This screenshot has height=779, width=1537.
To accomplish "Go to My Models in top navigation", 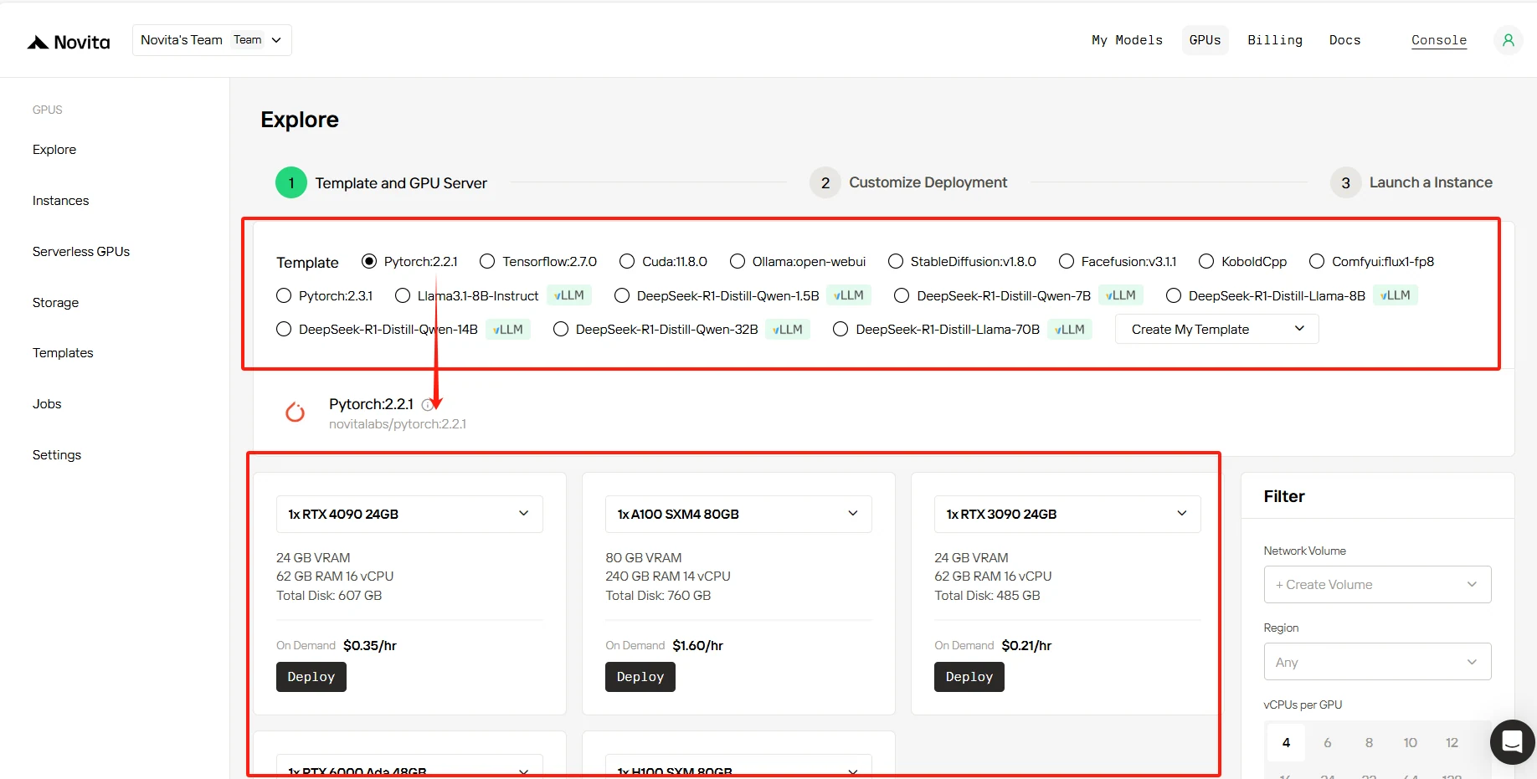I will tap(1127, 40).
